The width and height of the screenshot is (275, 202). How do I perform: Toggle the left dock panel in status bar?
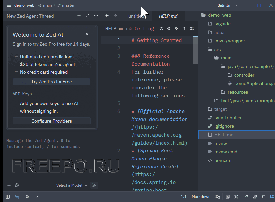click(8, 197)
